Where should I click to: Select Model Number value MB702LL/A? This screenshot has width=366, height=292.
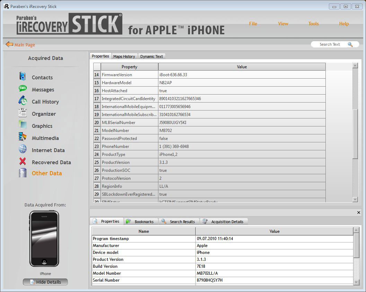click(x=207, y=273)
